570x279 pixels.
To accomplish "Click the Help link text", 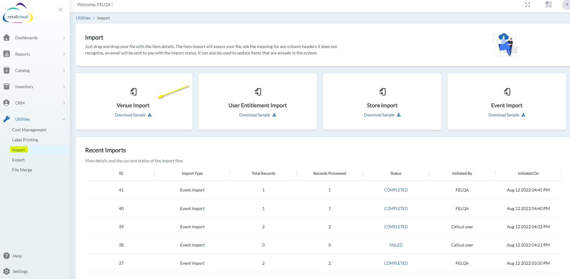I will click(17, 256).
